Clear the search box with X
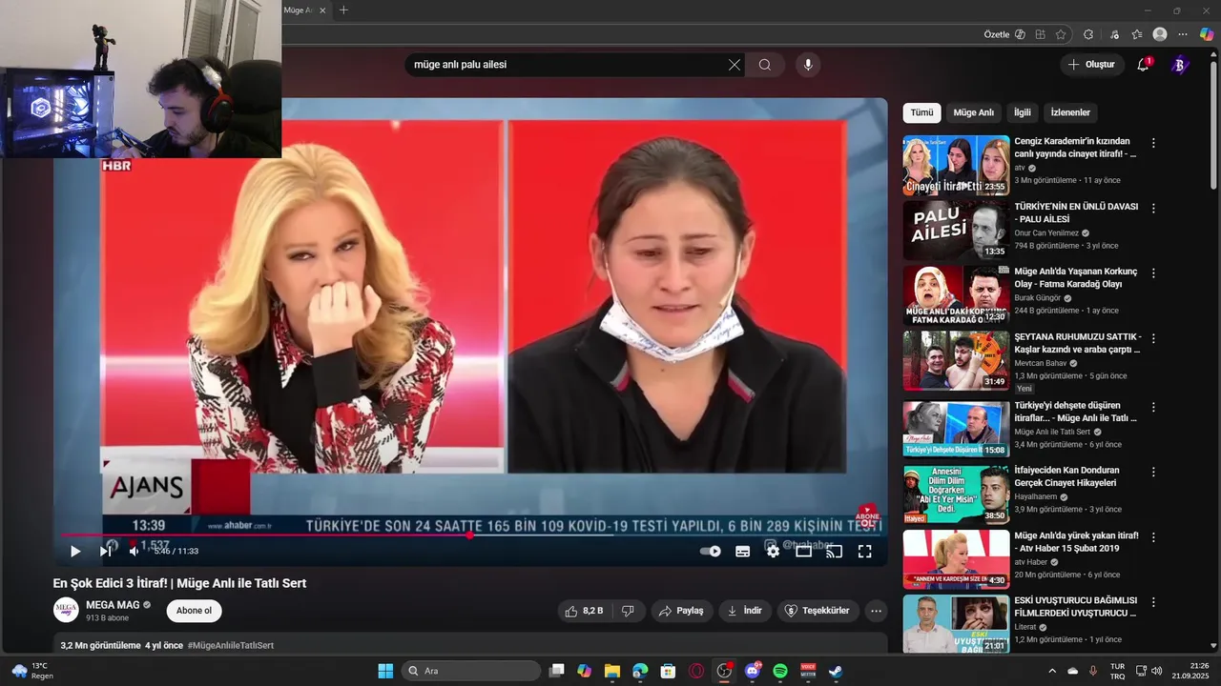1221x686 pixels. (735, 65)
